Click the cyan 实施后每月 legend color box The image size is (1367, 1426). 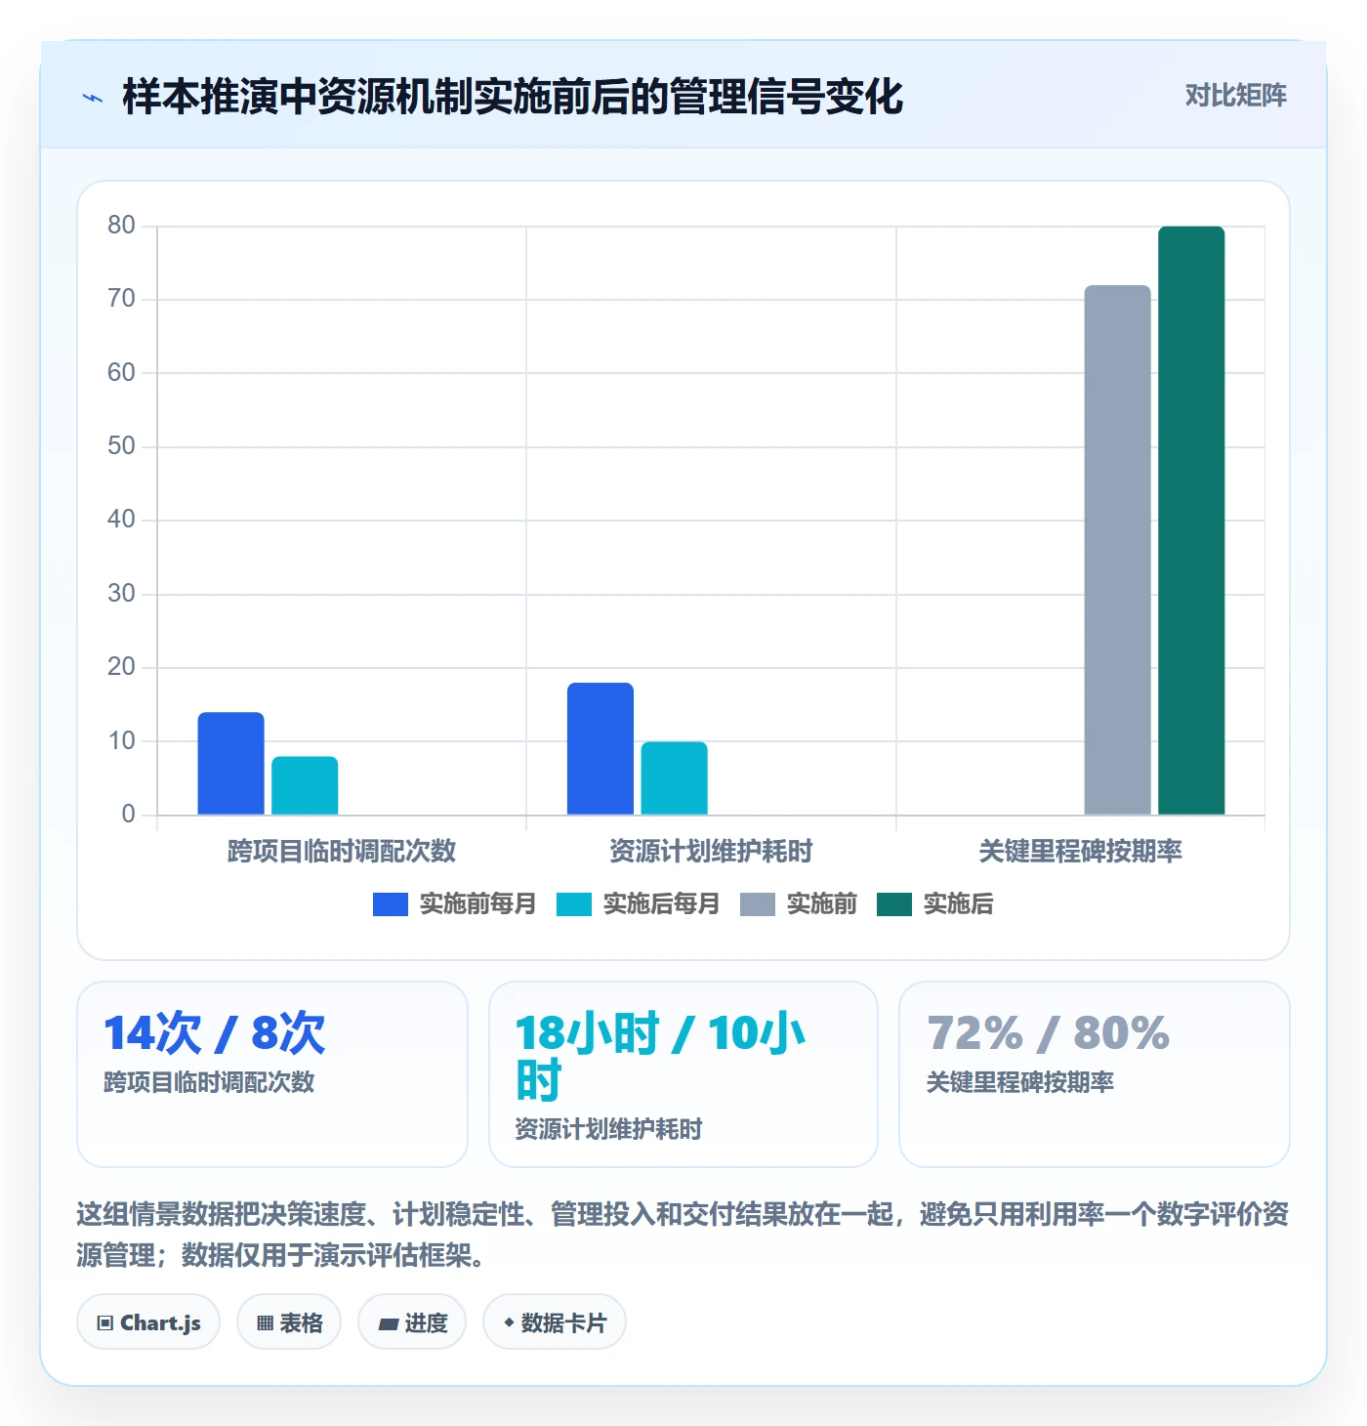574,904
